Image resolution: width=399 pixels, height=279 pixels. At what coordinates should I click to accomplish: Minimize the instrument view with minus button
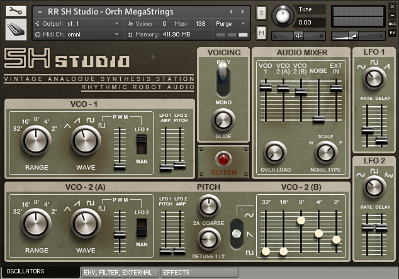[x=392, y=15]
